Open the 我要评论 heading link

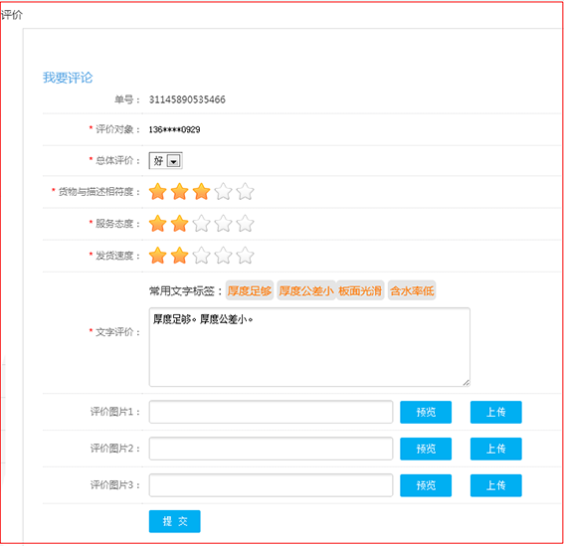[68, 78]
